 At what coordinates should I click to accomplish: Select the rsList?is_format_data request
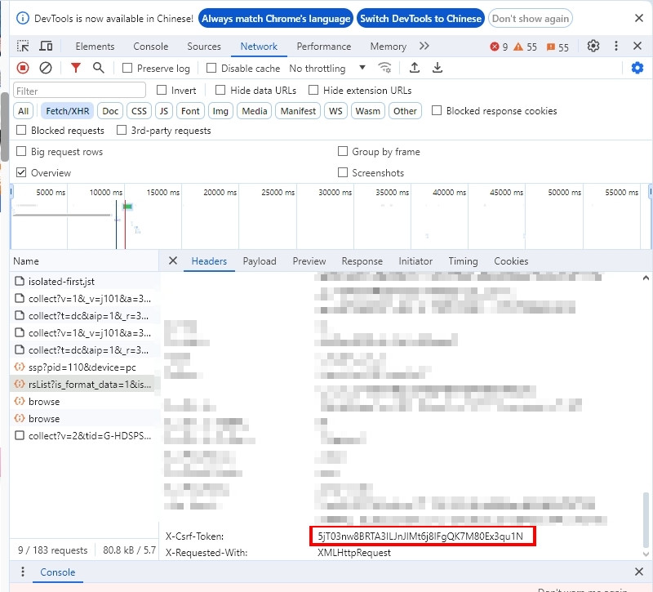[x=83, y=384]
